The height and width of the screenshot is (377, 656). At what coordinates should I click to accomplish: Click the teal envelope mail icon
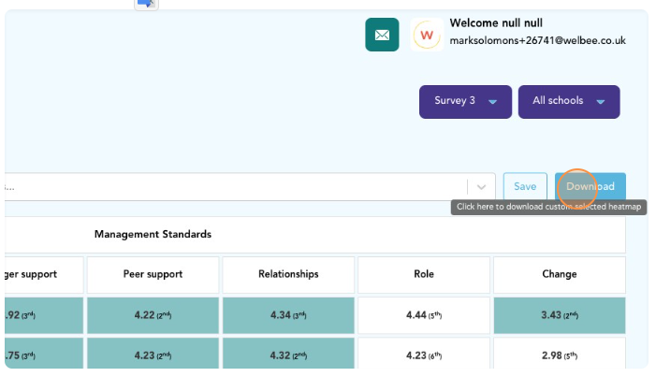coord(382,36)
